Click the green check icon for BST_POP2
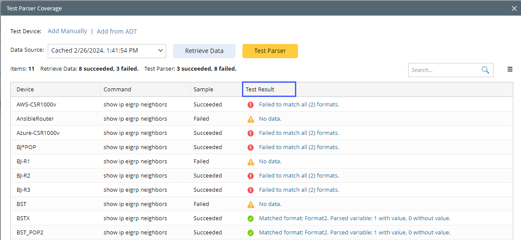Screen dimensions: 521x240 pos(251,233)
